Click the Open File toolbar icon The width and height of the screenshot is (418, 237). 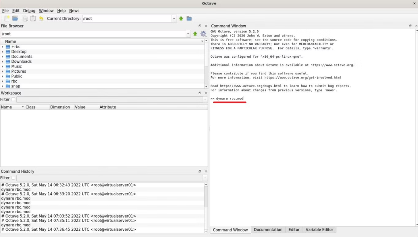(x=15, y=18)
